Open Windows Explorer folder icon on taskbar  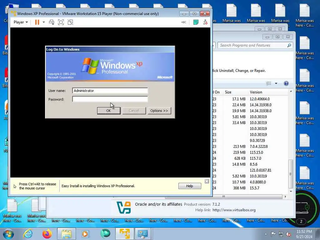67,234
